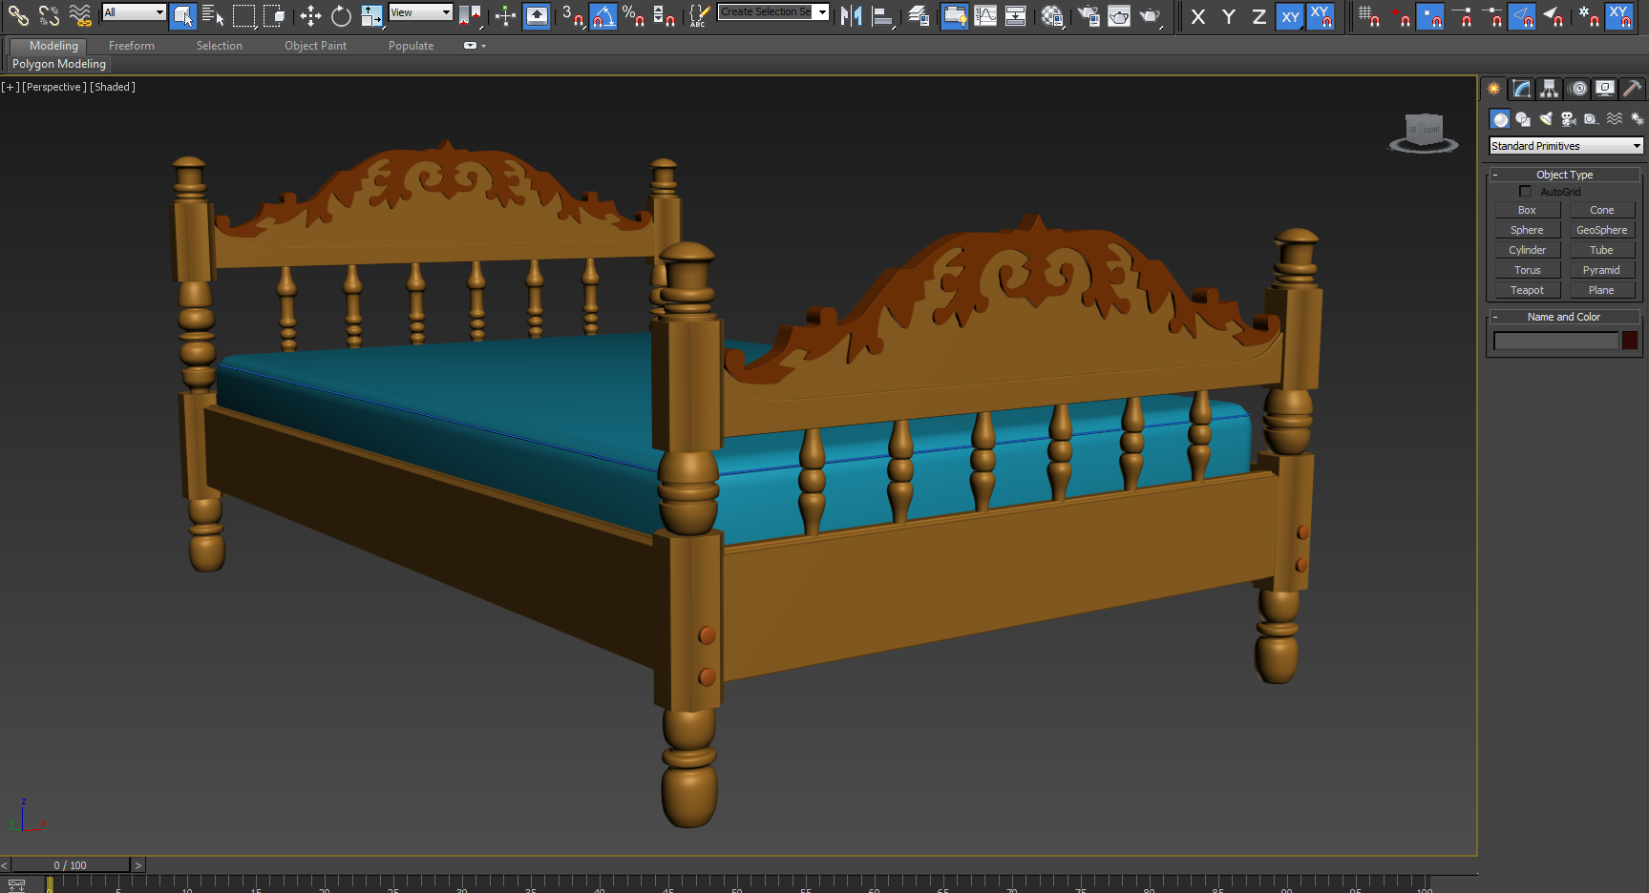The width and height of the screenshot is (1649, 893).
Task: Click the object name input field
Action: click(x=1555, y=341)
